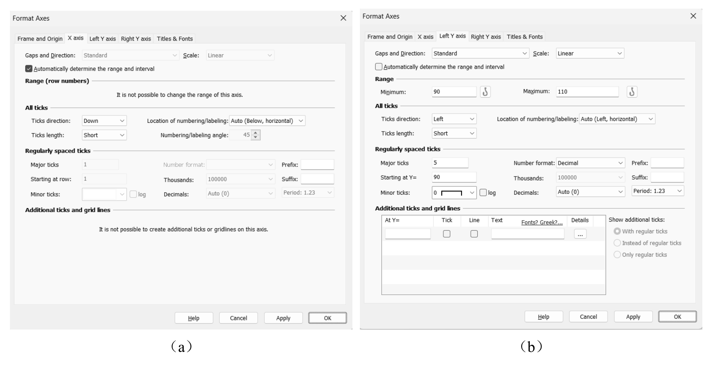Screen dimensions: 716x368
Task: Click the 'Fonts? Greek?...' link
Action: [x=542, y=222]
